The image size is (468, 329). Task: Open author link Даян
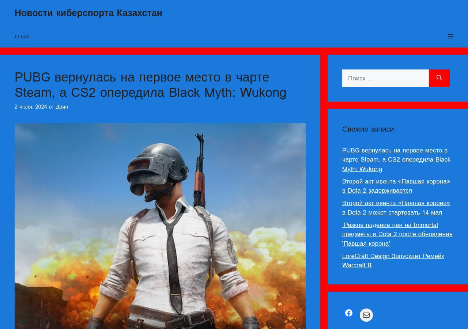[x=62, y=107]
